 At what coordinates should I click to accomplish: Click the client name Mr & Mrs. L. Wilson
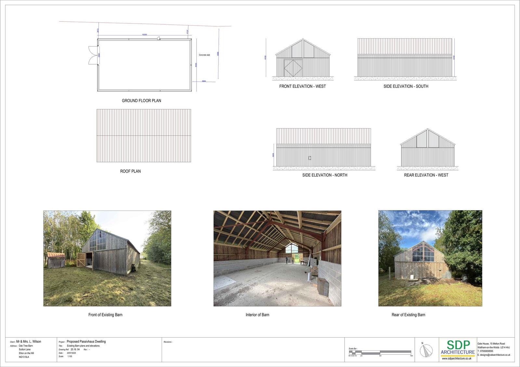29,341
